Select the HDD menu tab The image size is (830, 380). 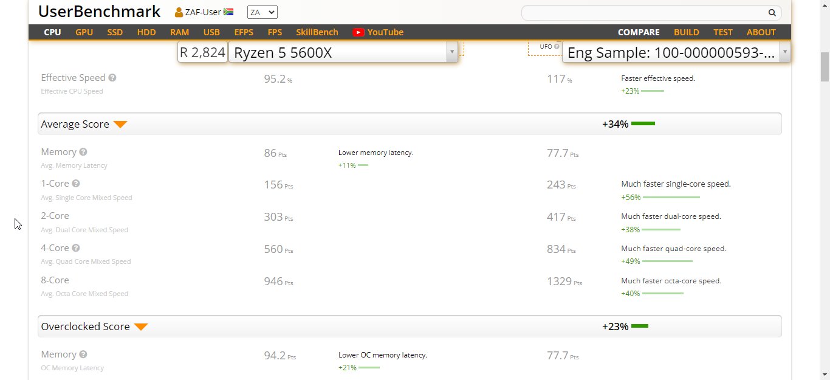pyautogui.click(x=146, y=32)
